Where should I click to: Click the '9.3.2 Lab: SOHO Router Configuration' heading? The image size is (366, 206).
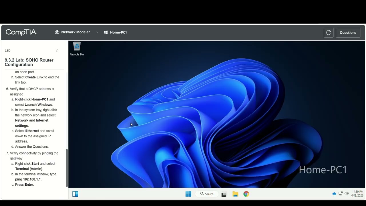click(29, 62)
